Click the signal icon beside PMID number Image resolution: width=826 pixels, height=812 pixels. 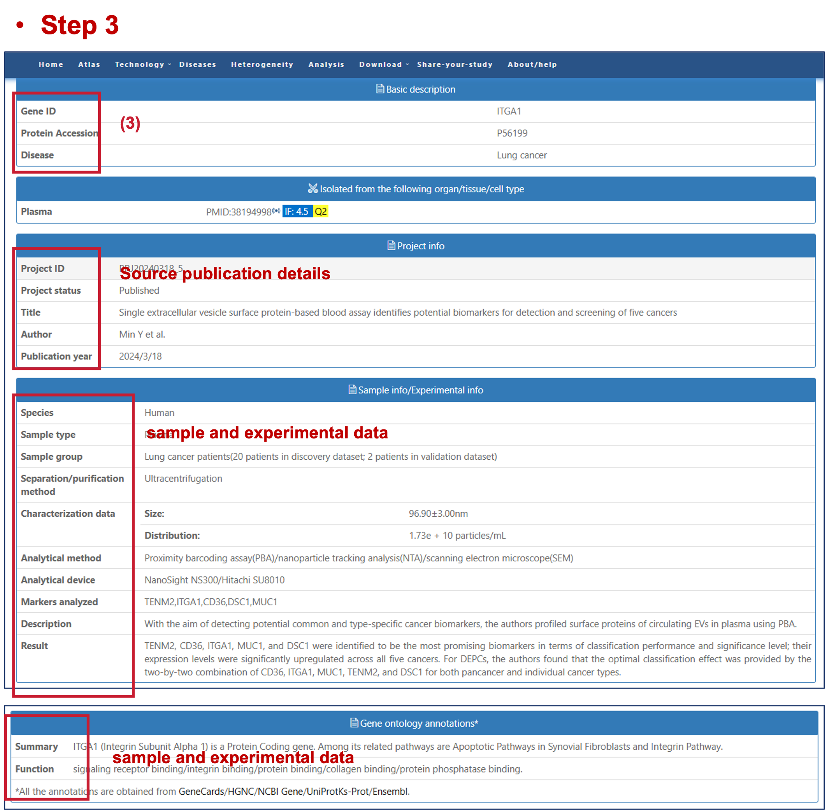click(276, 211)
